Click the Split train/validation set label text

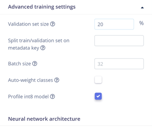[39, 41]
